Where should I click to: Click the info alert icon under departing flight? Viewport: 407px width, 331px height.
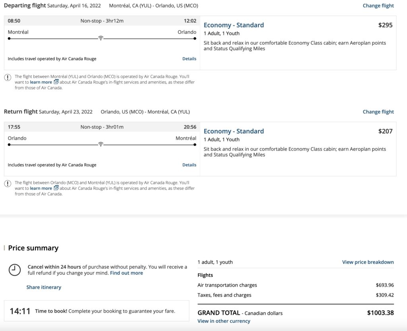click(x=8, y=77)
